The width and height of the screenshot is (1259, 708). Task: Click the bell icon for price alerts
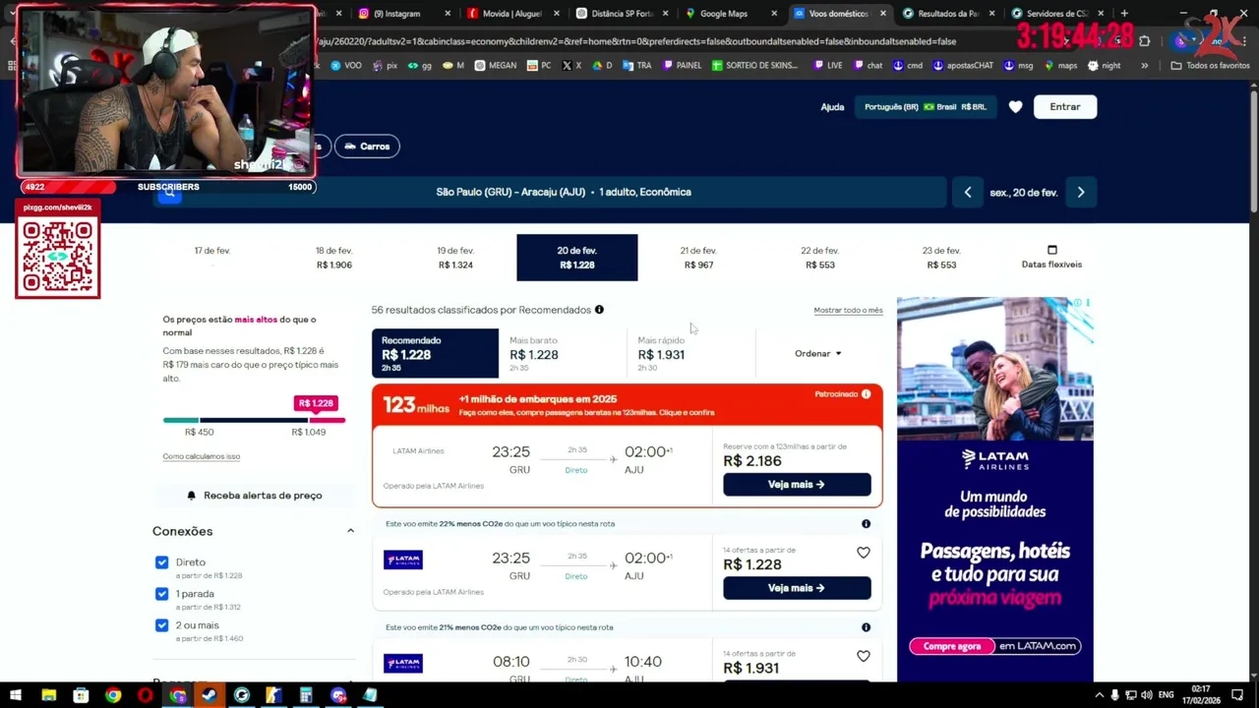[192, 496]
